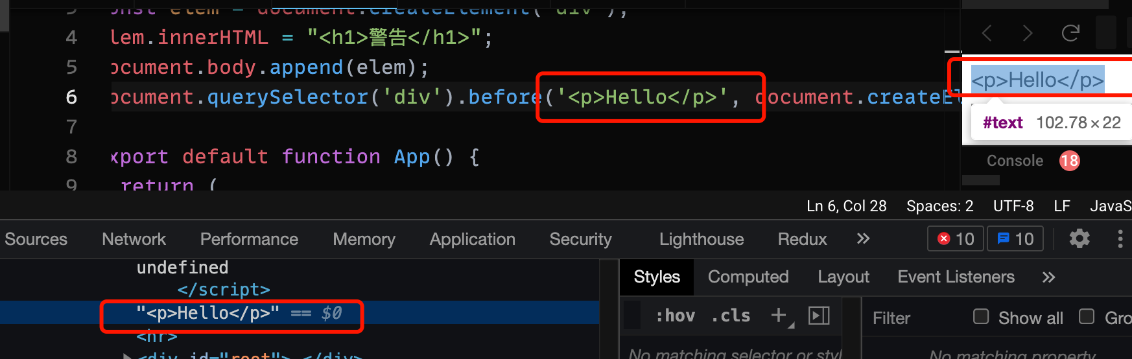
Task: Click the browser back arrow
Action: pos(987,33)
